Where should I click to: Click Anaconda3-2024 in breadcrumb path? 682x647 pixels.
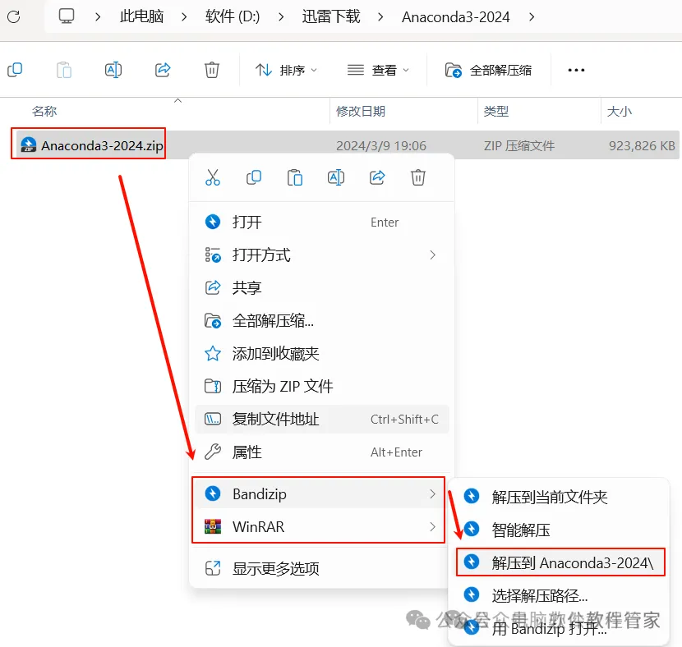[x=455, y=17]
